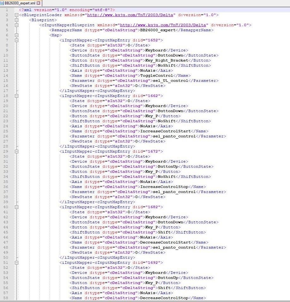Click the IncreaseControlStop name value
The image size is (290, 302).
click(164, 187)
